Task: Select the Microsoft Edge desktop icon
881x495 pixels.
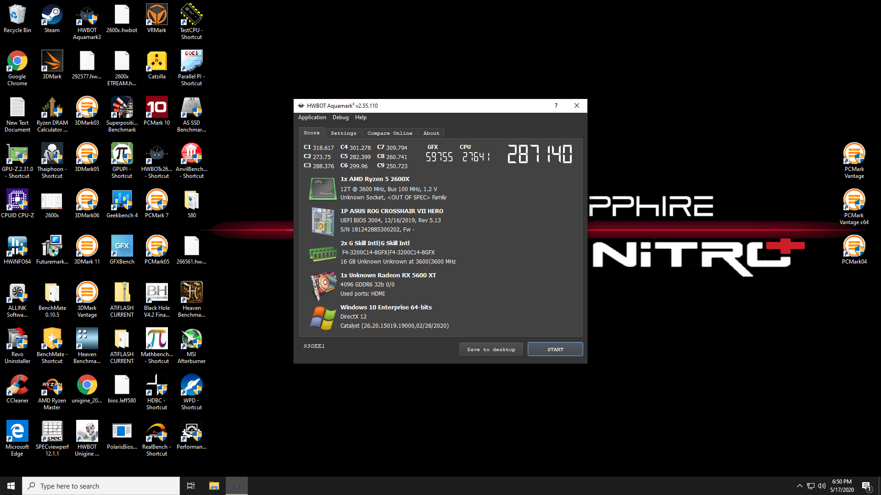Action: tap(17, 439)
